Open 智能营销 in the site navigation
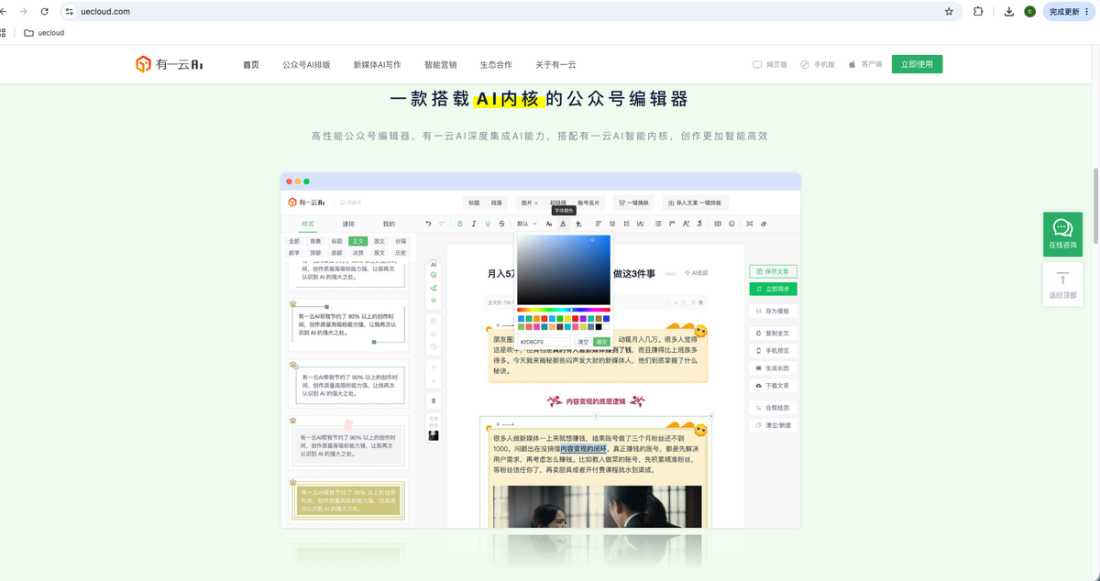Viewport: 1100px width, 581px height. (x=440, y=65)
